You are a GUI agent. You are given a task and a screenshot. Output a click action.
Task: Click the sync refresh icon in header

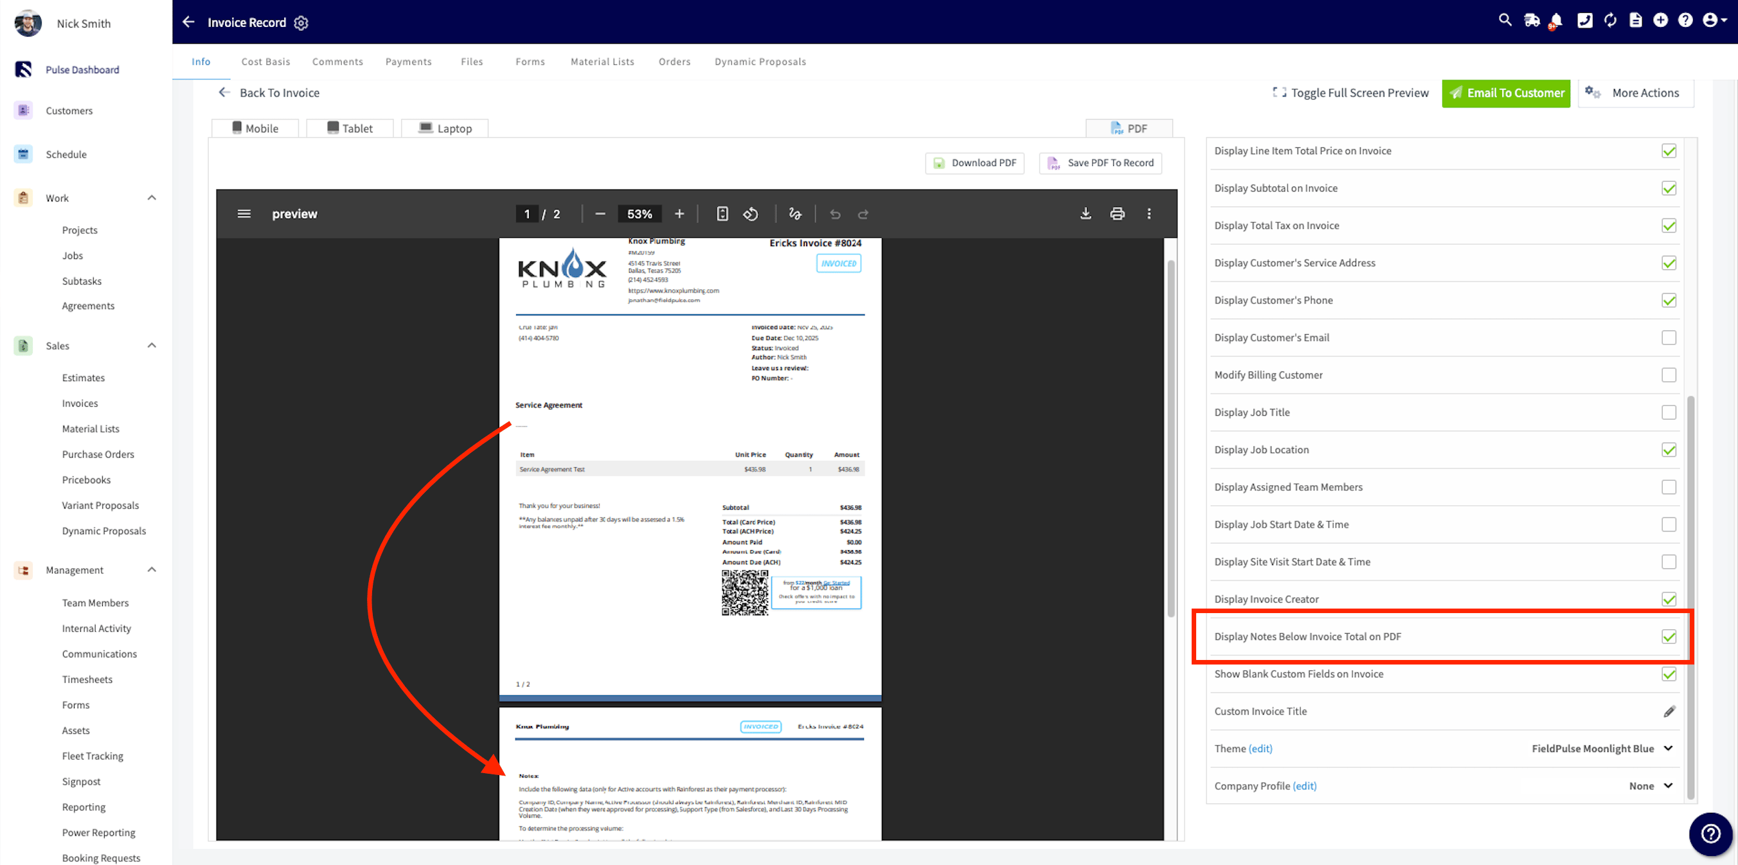pos(1611,20)
